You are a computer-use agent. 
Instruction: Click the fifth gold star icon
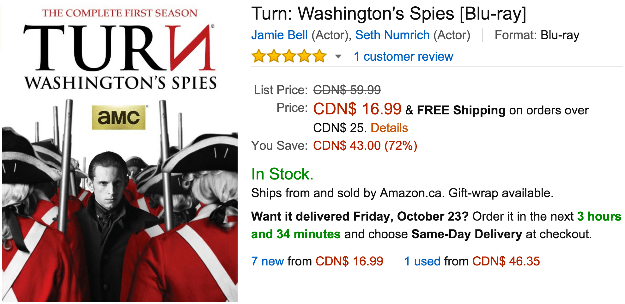(x=319, y=56)
